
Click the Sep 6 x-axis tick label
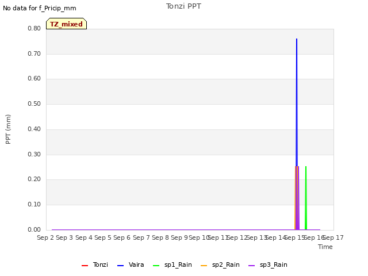122,237
